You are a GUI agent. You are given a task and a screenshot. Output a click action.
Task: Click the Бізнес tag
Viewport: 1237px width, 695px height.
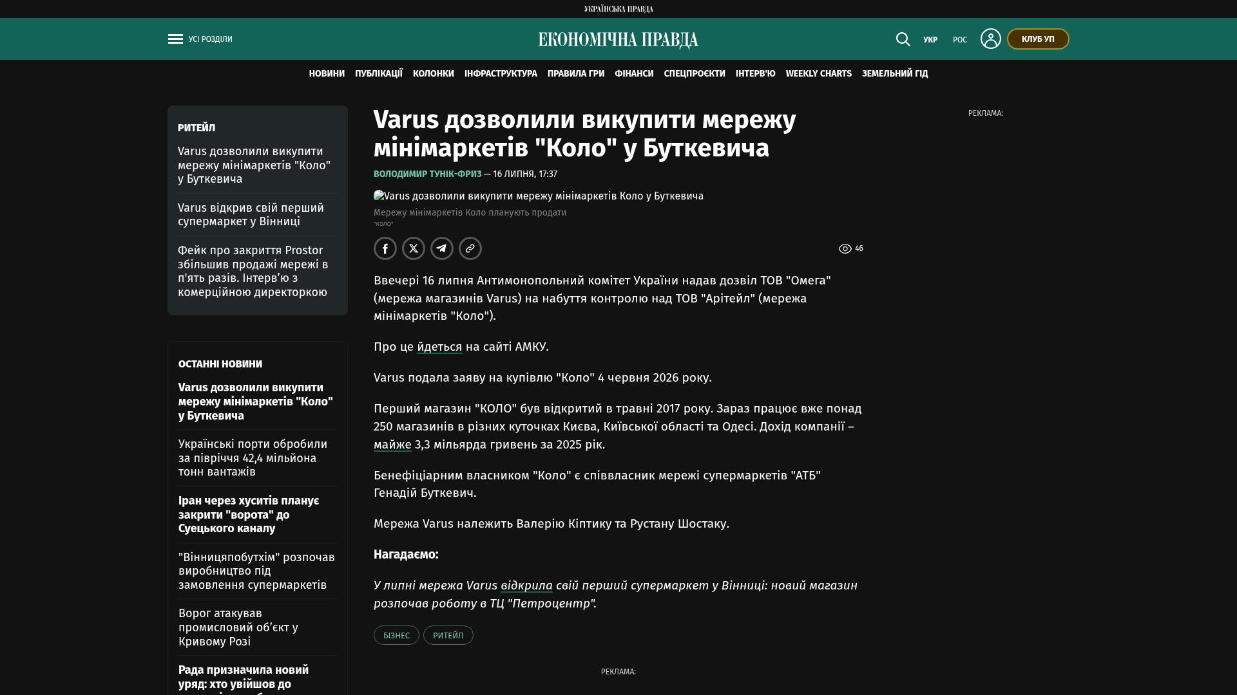pos(396,635)
